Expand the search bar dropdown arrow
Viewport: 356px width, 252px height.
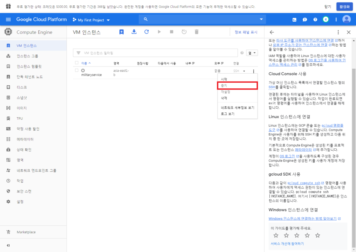click(x=261, y=19)
